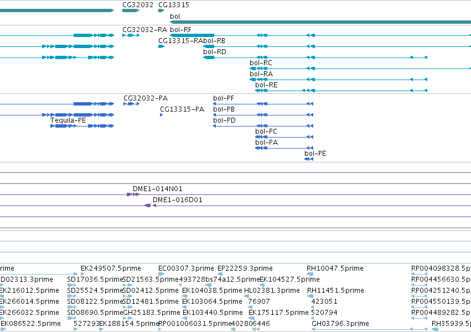
Task: Click the EK249507.5prime EST label
Action: click(x=111, y=268)
